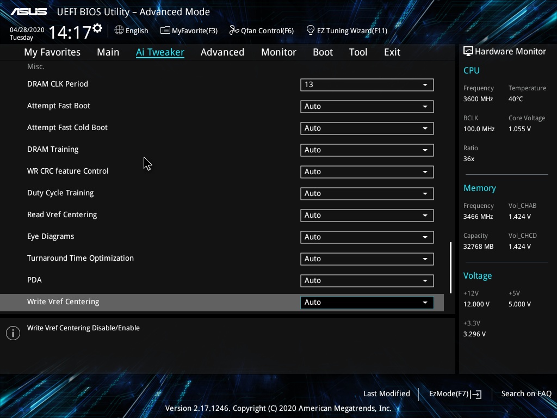Click the settings gear next to the clock
Image resolution: width=557 pixels, height=418 pixels.
click(x=97, y=28)
